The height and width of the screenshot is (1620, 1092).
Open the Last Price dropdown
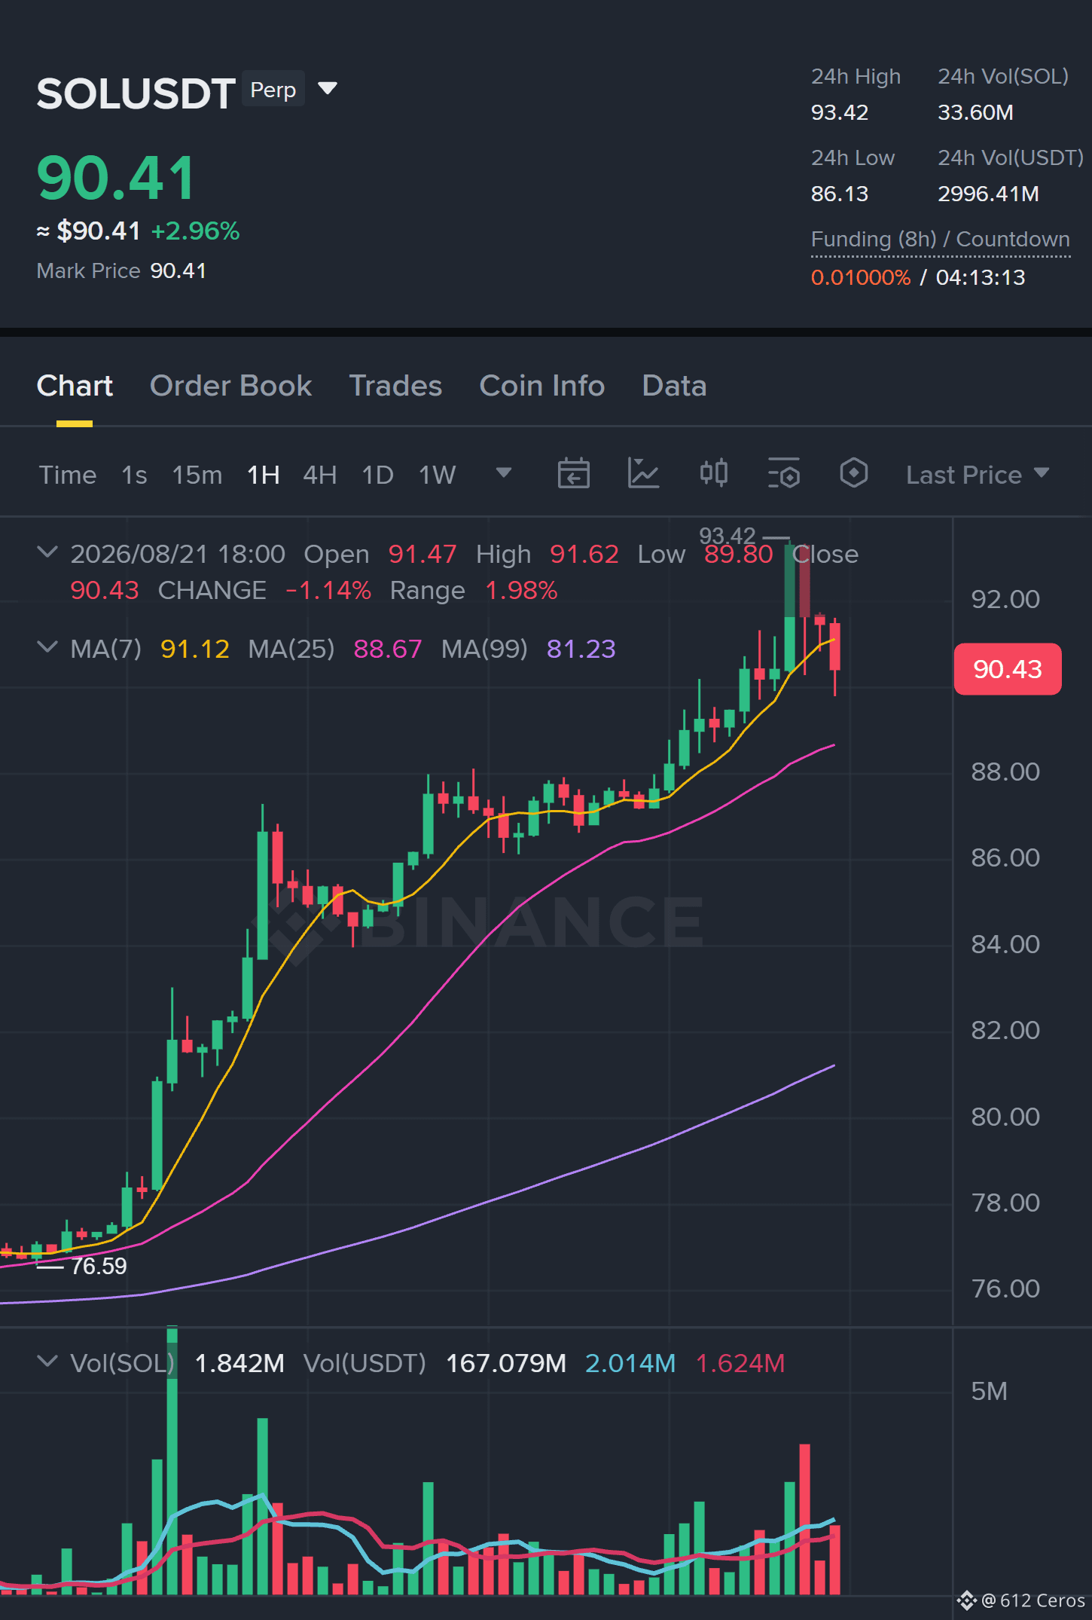click(x=978, y=475)
